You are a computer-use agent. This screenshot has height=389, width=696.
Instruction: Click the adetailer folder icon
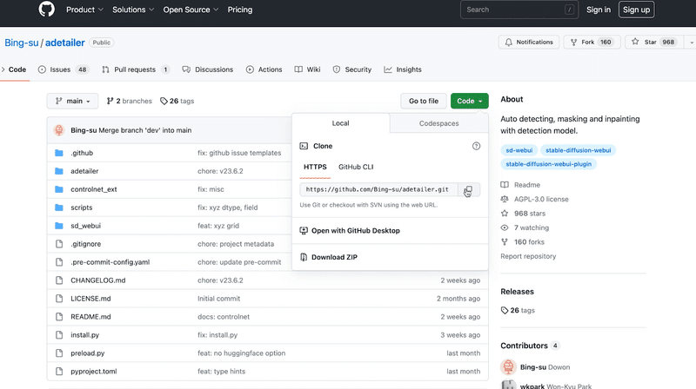coord(58,171)
